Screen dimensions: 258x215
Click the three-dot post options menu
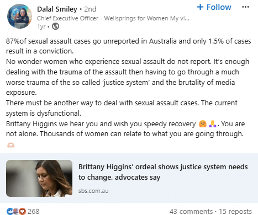[x=245, y=7]
